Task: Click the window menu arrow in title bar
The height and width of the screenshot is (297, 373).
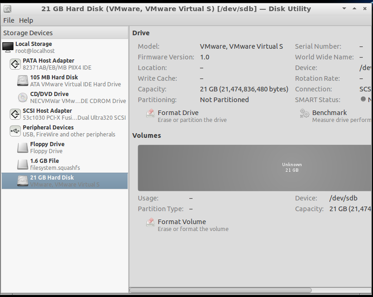Action: [344, 8]
